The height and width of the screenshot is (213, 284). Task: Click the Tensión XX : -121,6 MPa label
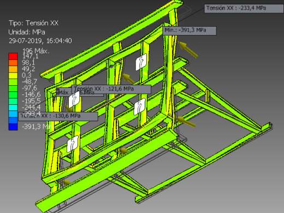tap(111, 89)
